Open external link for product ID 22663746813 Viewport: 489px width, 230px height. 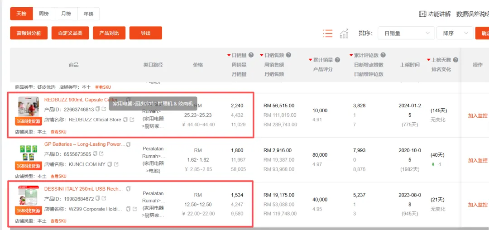pyautogui.click(x=104, y=109)
